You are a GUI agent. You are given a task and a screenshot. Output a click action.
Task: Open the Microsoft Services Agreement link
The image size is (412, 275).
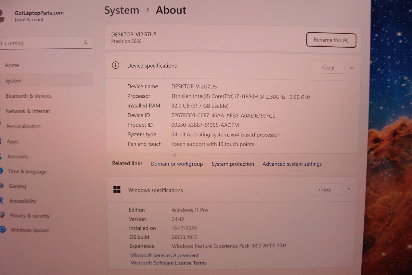click(164, 255)
